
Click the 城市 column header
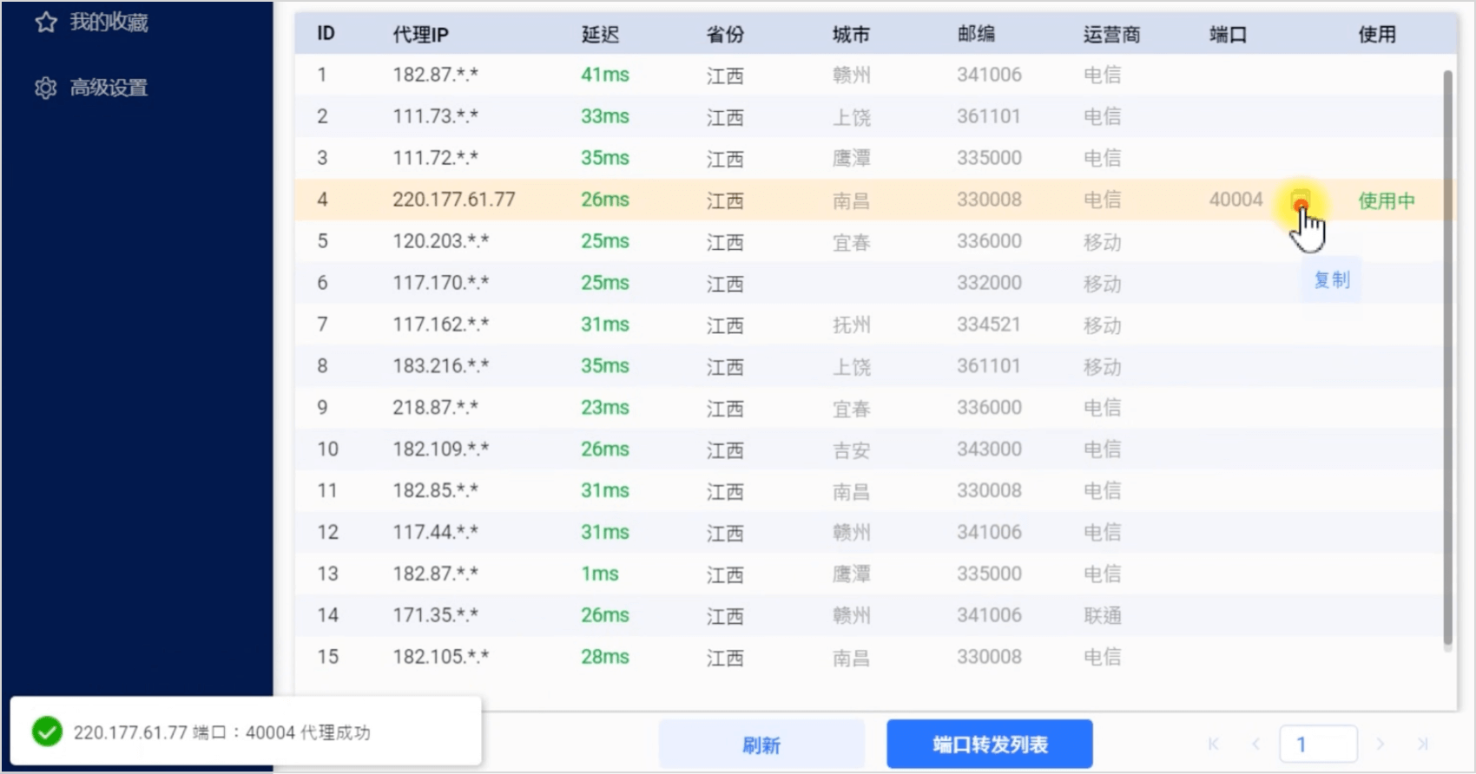point(851,34)
